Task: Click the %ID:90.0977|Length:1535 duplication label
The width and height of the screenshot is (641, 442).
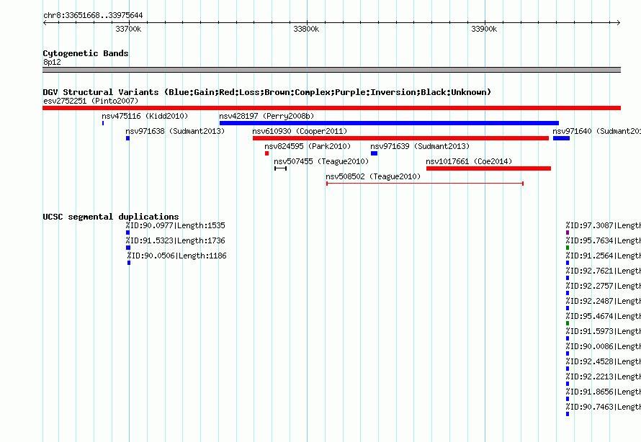Action: point(176,225)
